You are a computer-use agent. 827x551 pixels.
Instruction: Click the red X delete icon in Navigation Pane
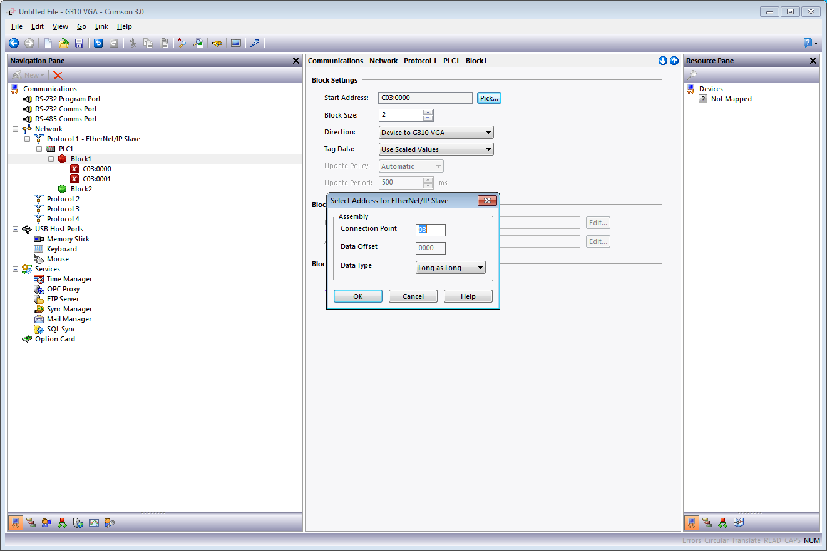click(x=58, y=75)
